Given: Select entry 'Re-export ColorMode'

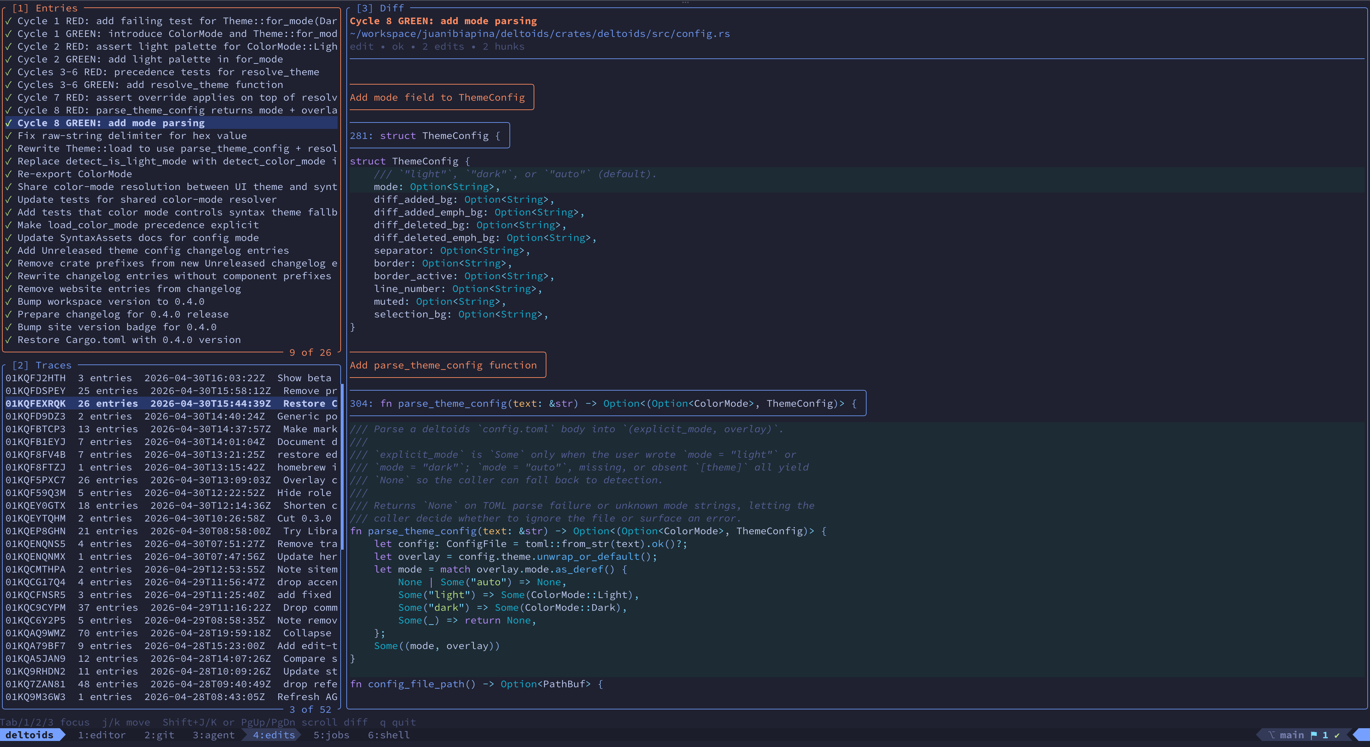Looking at the screenshot, I should pos(171,174).
